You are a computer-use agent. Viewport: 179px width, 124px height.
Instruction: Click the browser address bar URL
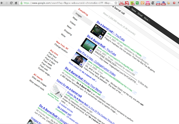click(68, 3)
